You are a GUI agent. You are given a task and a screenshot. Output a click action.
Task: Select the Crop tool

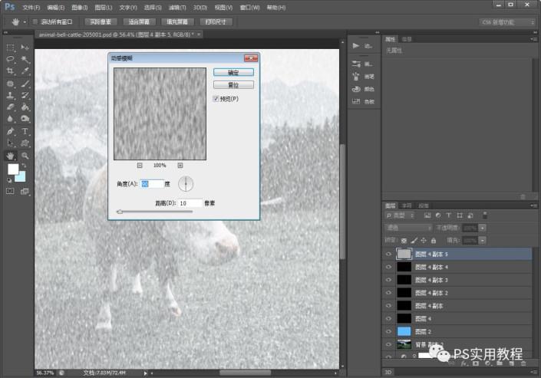(10, 71)
